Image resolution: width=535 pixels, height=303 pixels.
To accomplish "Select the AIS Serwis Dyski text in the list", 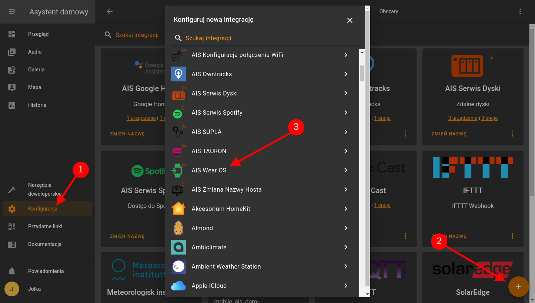I will (x=215, y=93).
